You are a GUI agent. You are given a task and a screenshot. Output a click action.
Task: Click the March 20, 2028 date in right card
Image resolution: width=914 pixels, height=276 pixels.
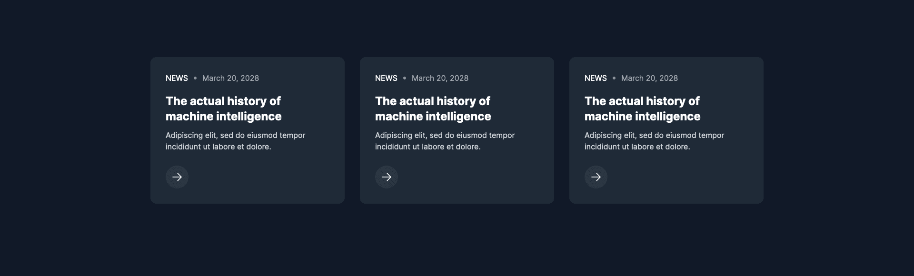point(649,78)
